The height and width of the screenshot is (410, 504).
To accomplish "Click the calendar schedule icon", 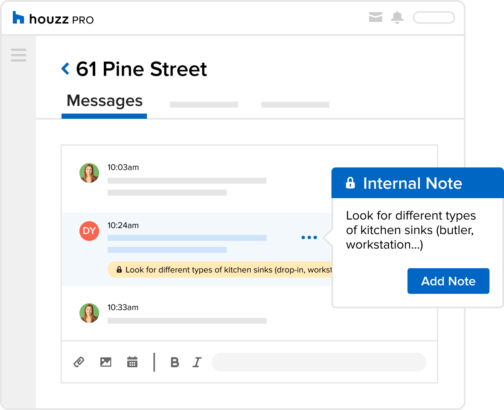I will (x=132, y=362).
